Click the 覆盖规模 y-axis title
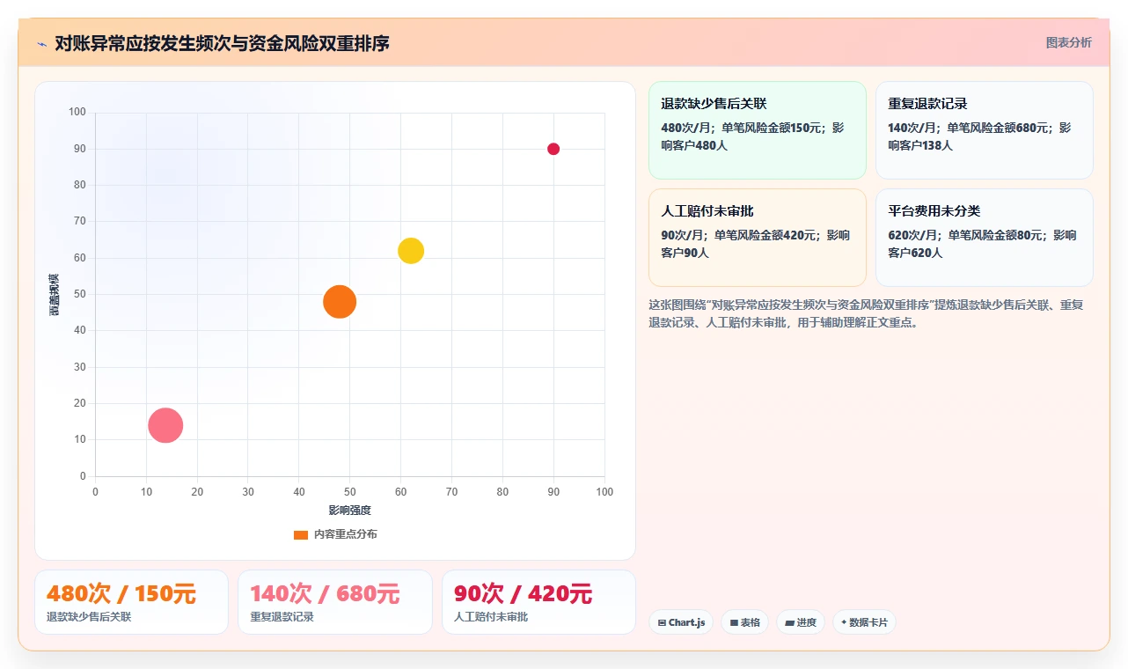 tap(55, 294)
